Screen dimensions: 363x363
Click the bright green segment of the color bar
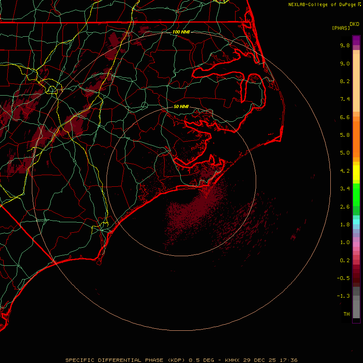click(x=356, y=195)
